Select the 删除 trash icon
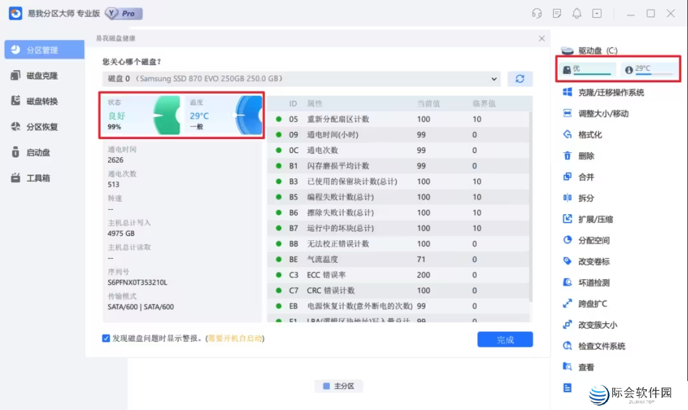 (x=568, y=156)
